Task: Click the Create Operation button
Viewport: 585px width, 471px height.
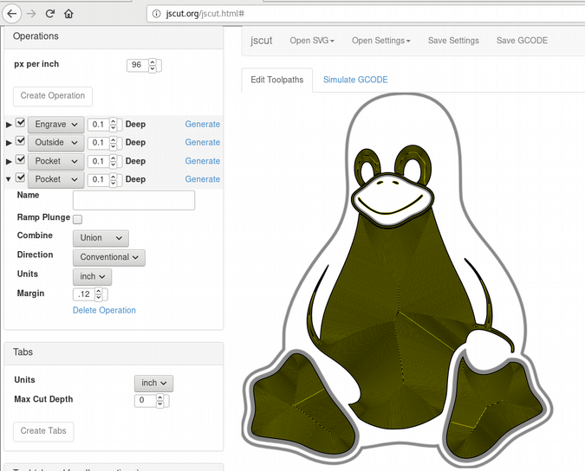Action: click(x=53, y=96)
